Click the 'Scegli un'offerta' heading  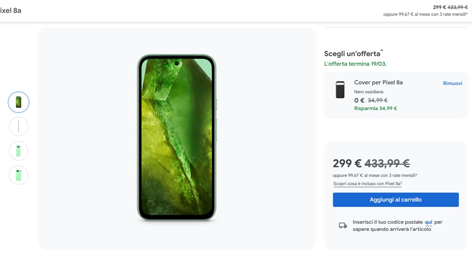point(352,54)
